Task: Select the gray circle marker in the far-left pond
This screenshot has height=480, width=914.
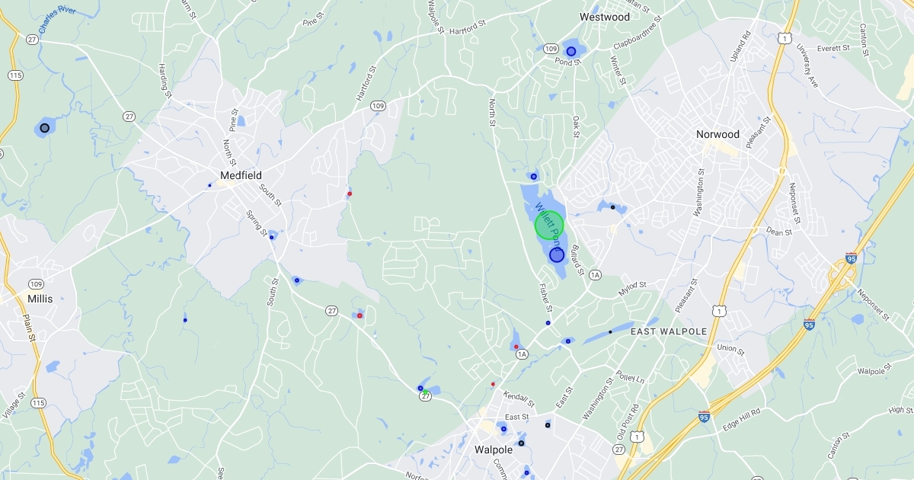Action: [45, 128]
